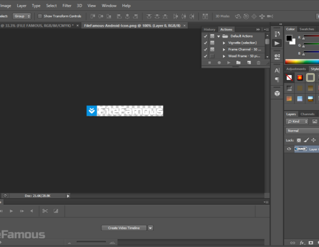319x247 pixels.
Task: Open the Filter menu
Action: tap(67, 6)
